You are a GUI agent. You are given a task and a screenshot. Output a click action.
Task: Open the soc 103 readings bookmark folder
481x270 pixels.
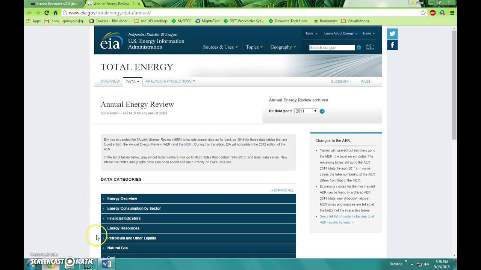[x=151, y=21]
